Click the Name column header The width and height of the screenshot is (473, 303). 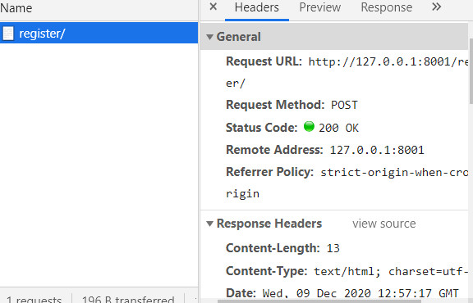pos(16,7)
